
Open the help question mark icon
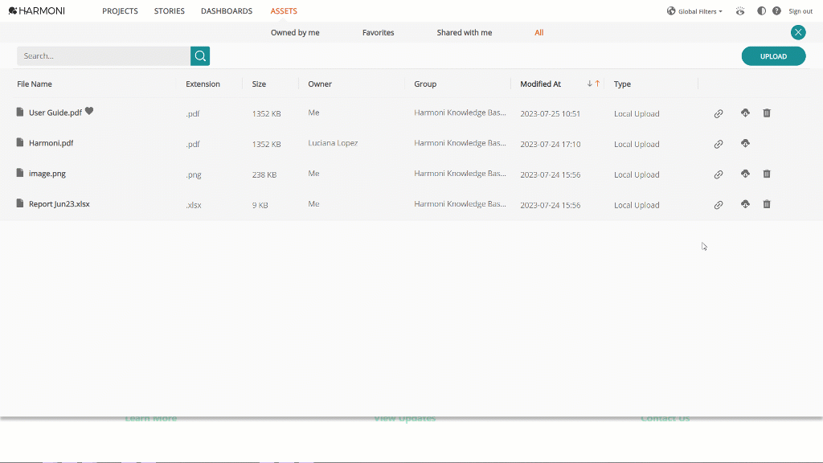777,11
